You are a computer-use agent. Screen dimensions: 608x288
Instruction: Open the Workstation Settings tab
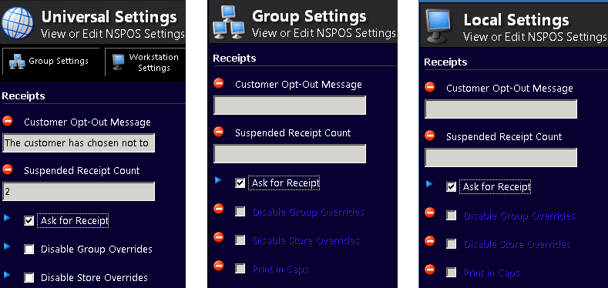pos(146,62)
